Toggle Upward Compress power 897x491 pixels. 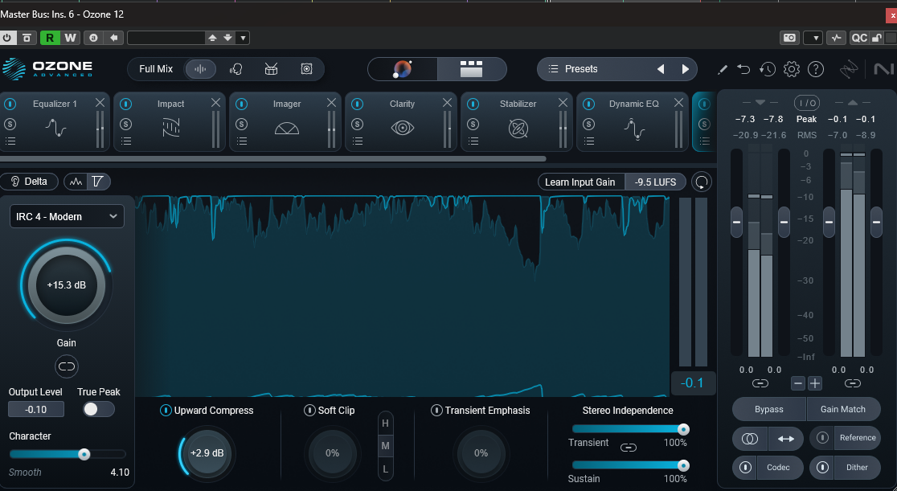point(166,411)
